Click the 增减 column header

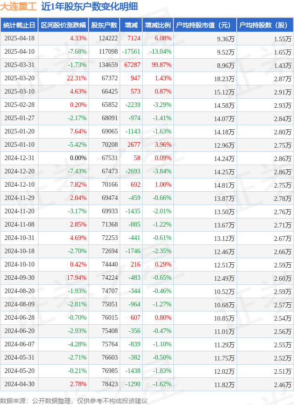[131, 25]
